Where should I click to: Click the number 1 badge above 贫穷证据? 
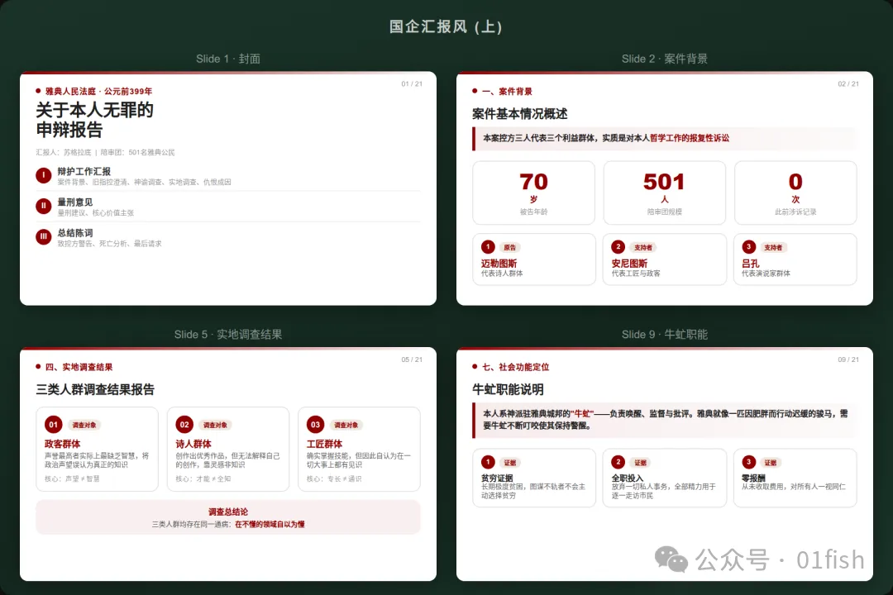click(x=488, y=462)
